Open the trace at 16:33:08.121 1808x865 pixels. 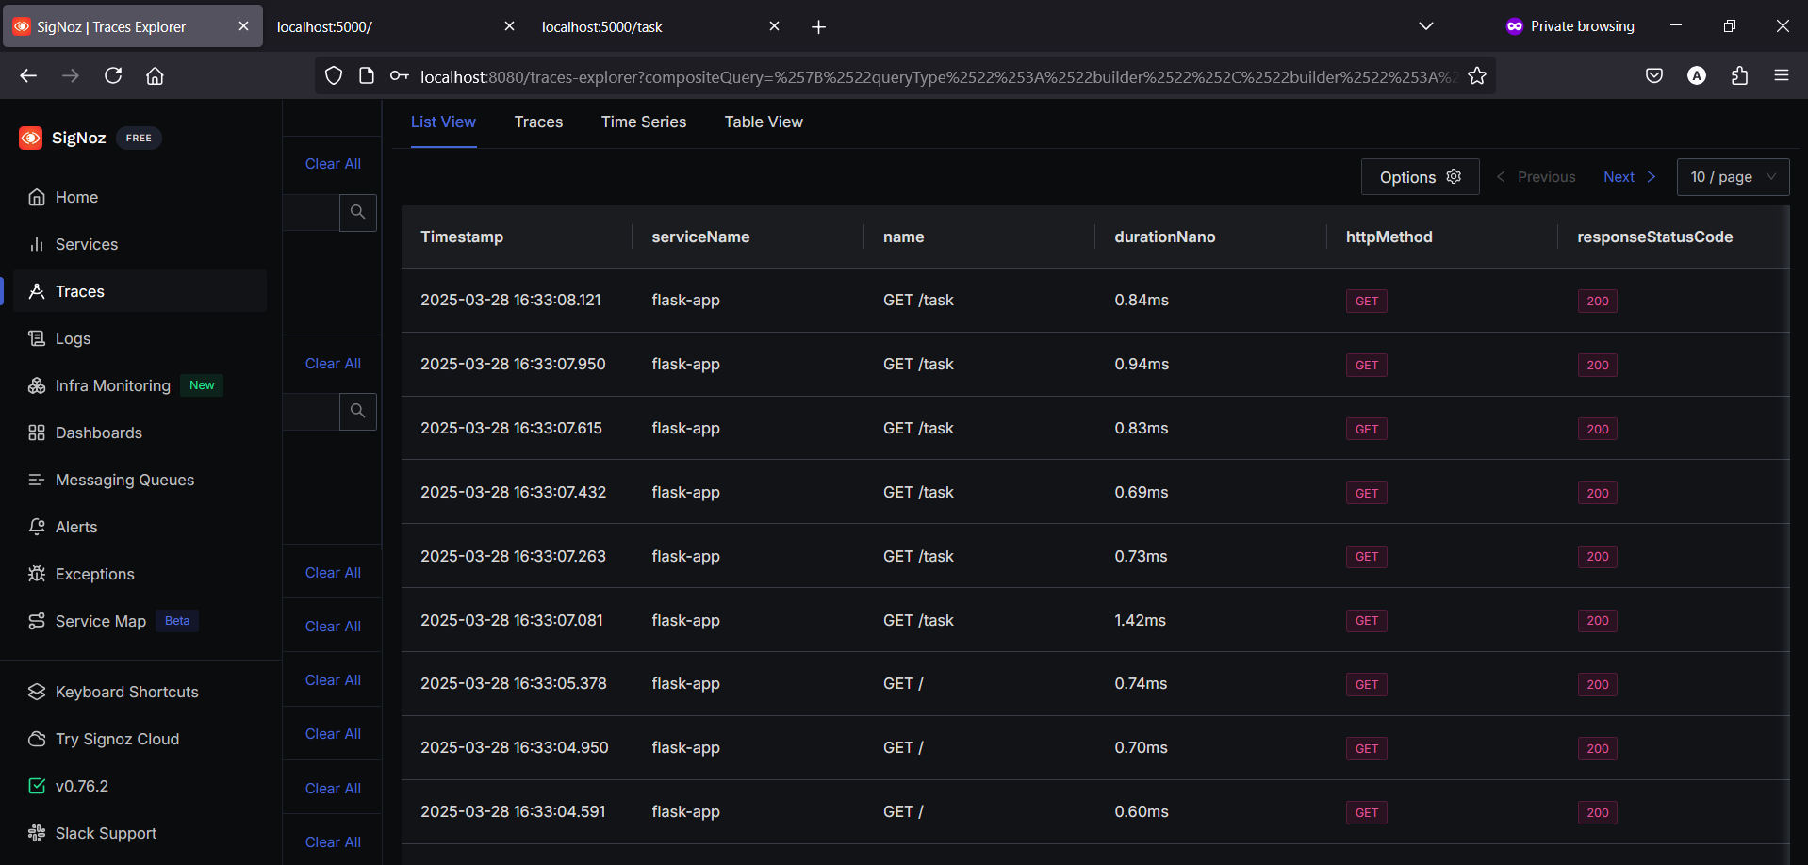(1095, 301)
